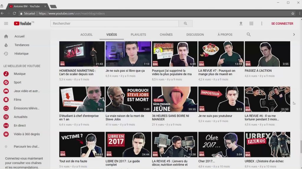Open the YouTube apps grid
302x169 pixels.
pyautogui.click(x=251, y=23)
